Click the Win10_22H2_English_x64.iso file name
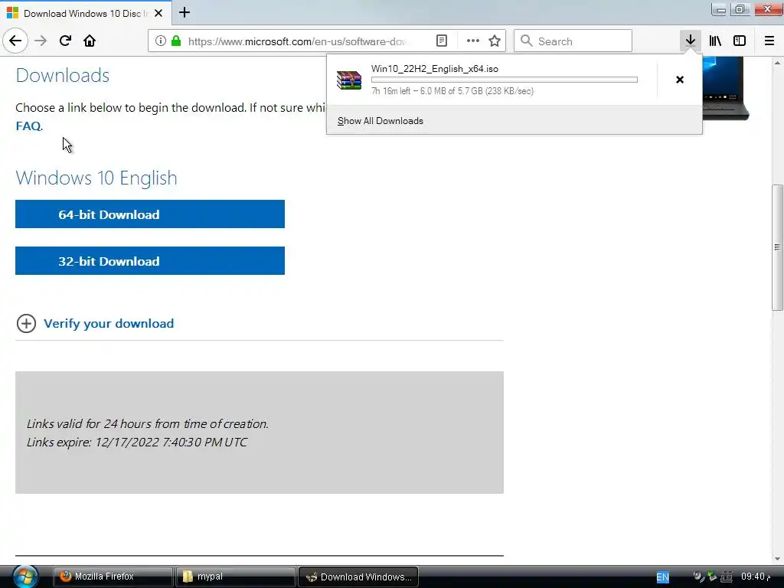The width and height of the screenshot is (784, 588). click(x=435, y=69)
